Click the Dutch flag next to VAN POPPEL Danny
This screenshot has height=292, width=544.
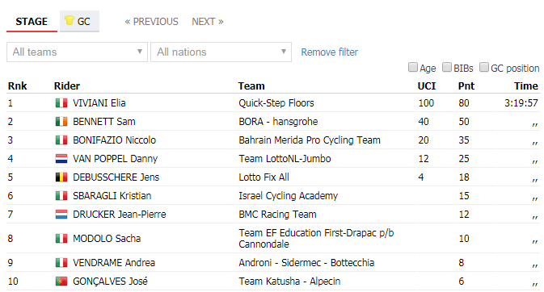(61, 159)
